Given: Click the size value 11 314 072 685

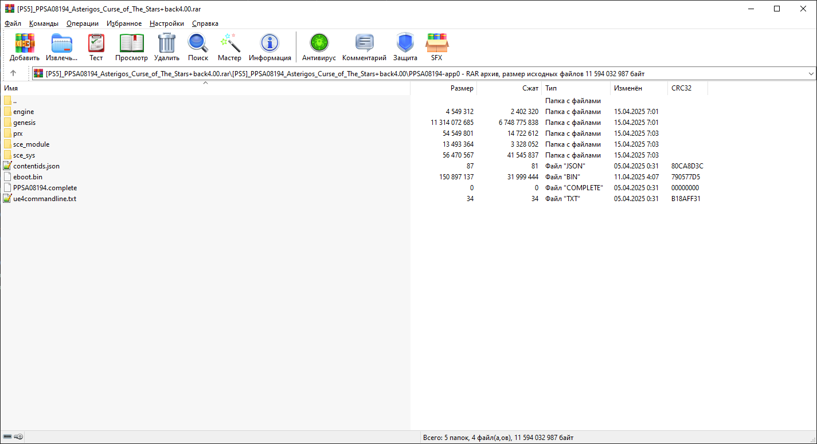Looking at the screenshot, I should coord(452,123).
